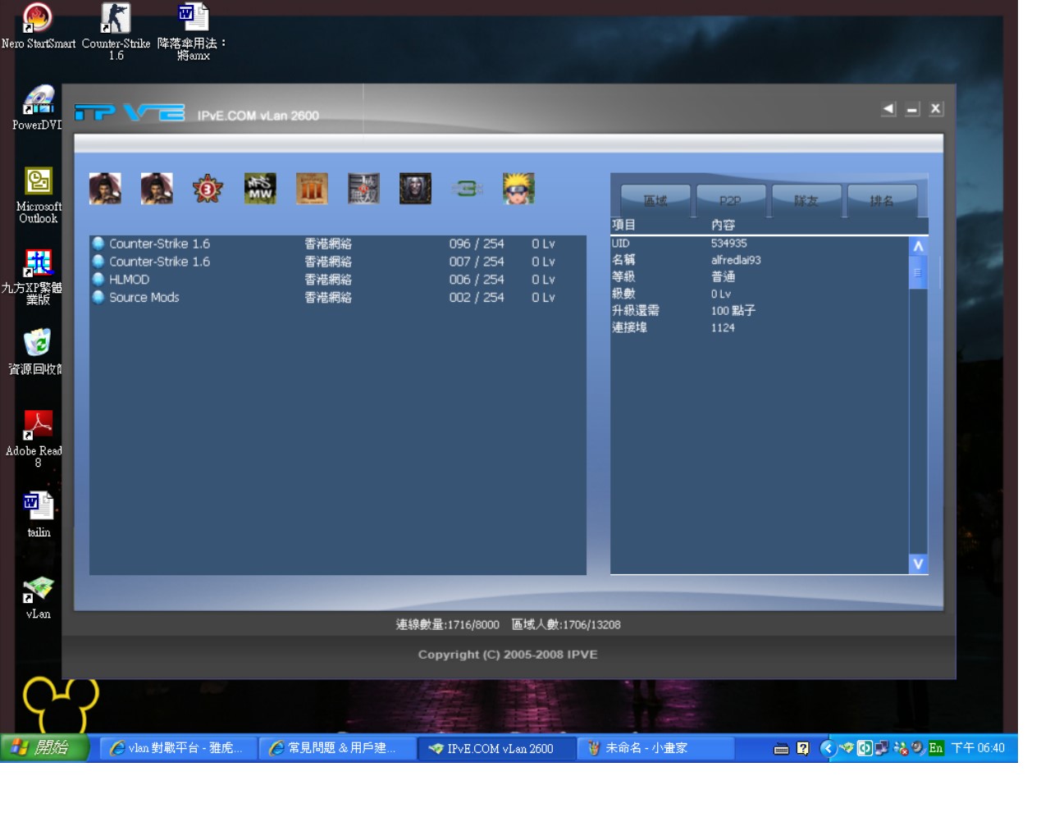Click the 區域人數:1706/13208 status text

pyautogui.click(x=566, y=625)
